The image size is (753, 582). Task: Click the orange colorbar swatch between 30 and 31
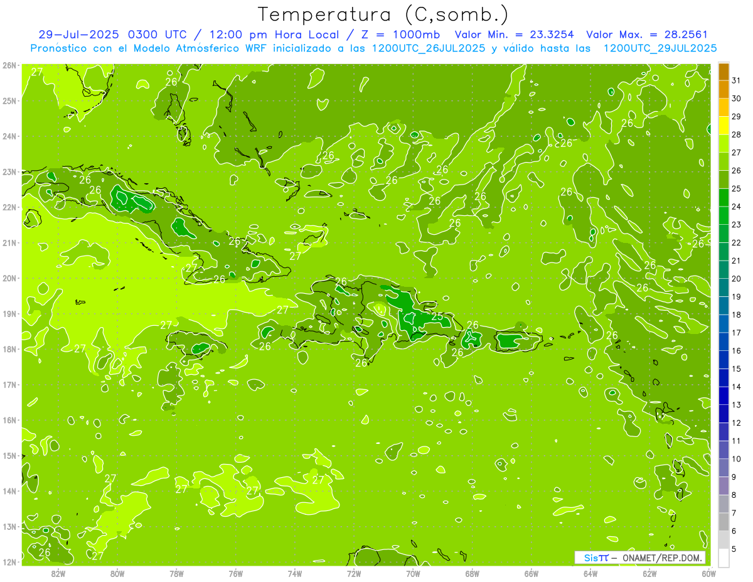(x=724, y=90)
